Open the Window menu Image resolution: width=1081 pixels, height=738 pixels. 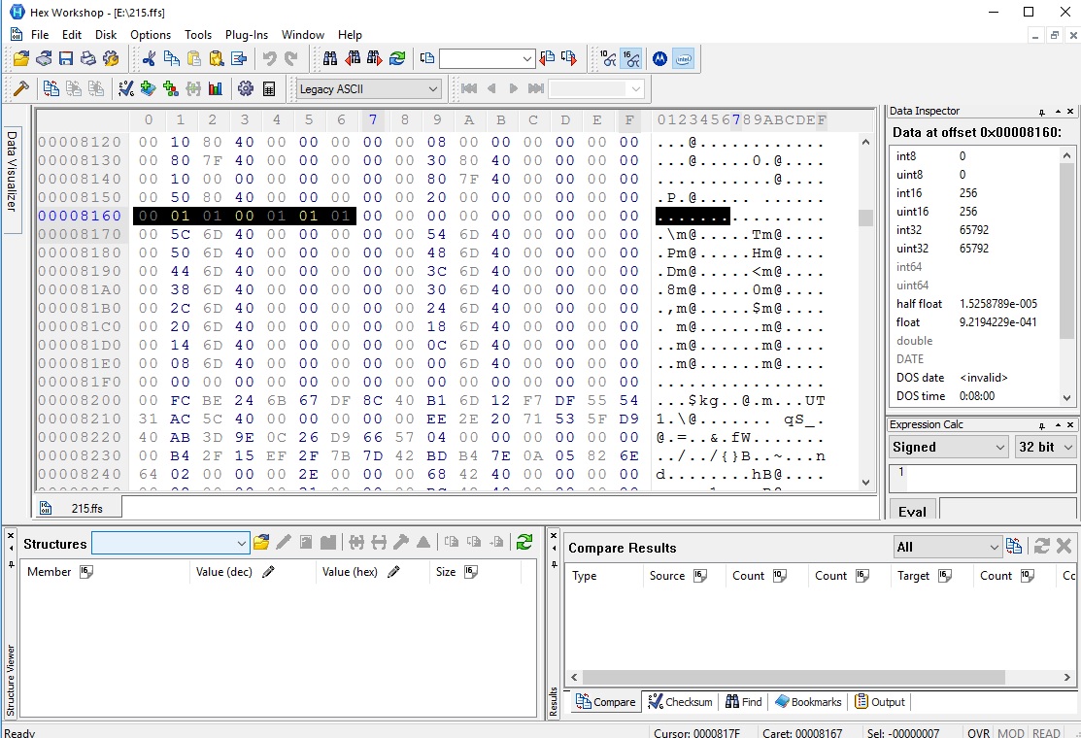pyautogui.click(x=303, y=34)
